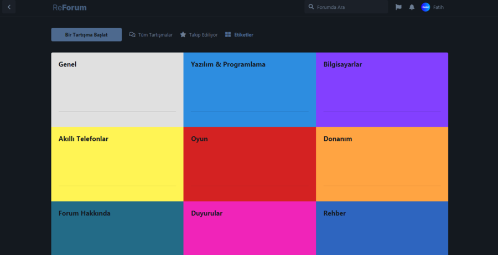Open the Donanım category
Viewport: 498px width, 255px height.
[x=382, y=164]
